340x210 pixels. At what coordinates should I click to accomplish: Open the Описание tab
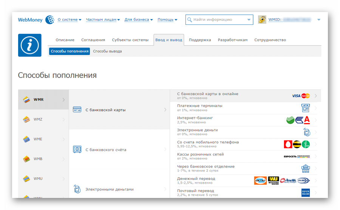[65, 40]
